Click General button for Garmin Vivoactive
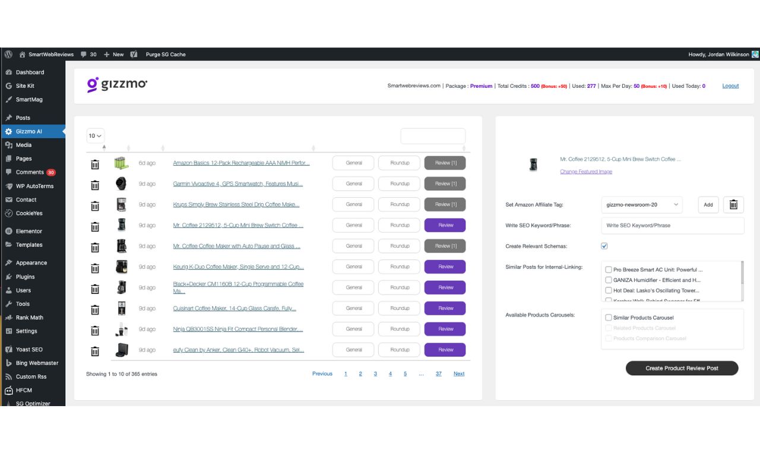 353,183
